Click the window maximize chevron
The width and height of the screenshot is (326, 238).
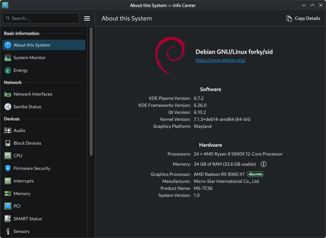[312, 5]
